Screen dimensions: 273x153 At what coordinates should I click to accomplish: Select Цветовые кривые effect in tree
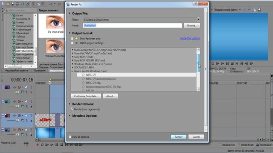pos(25,51)
